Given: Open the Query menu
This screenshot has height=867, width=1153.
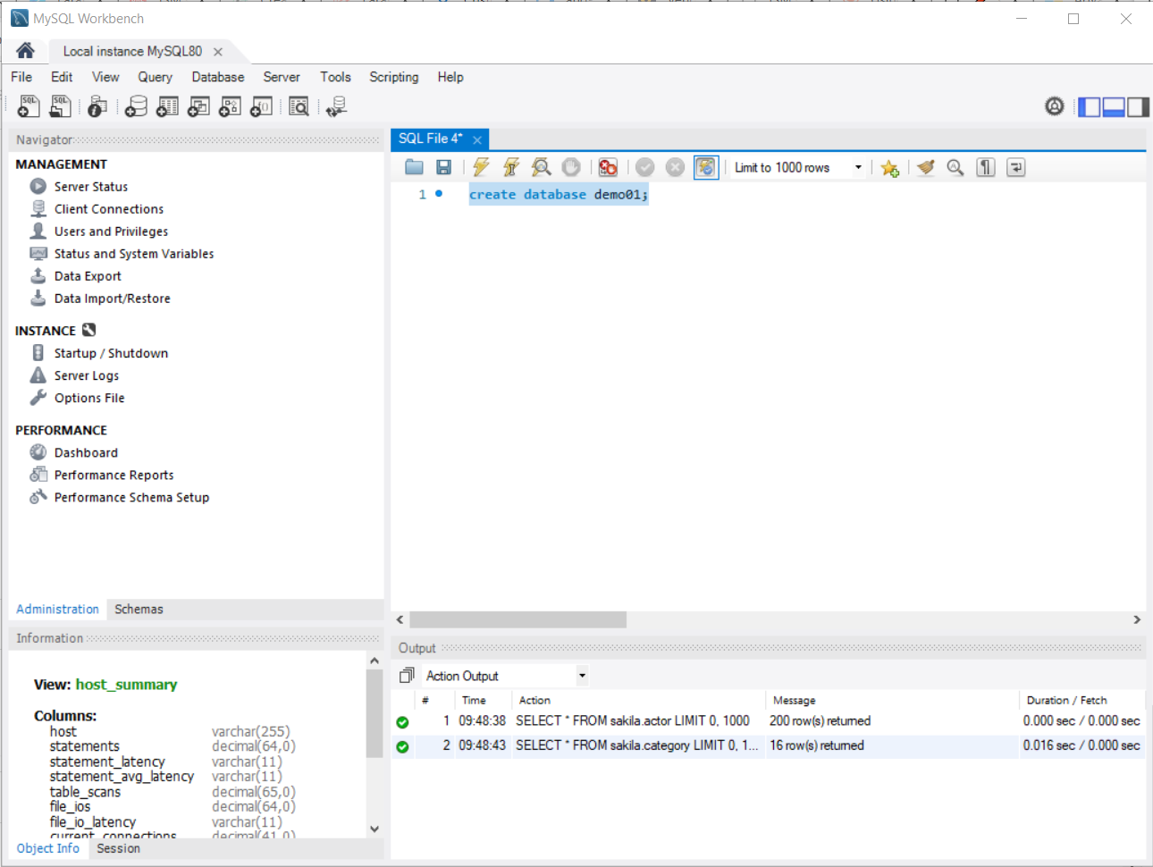Looking at the screenshot, I should (155, 77).
